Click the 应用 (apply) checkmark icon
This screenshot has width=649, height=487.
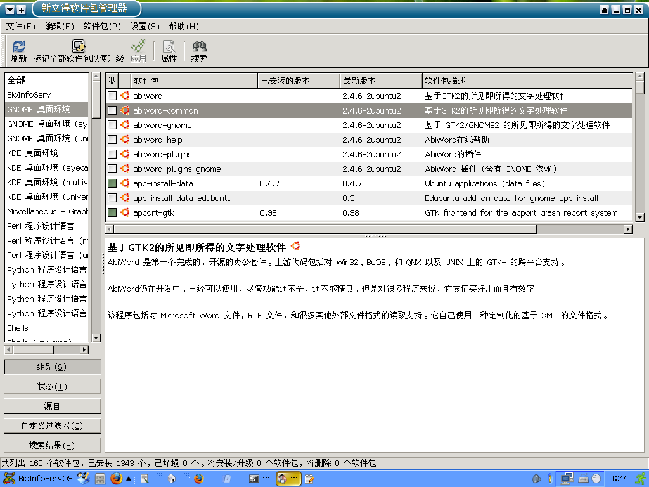138,46
